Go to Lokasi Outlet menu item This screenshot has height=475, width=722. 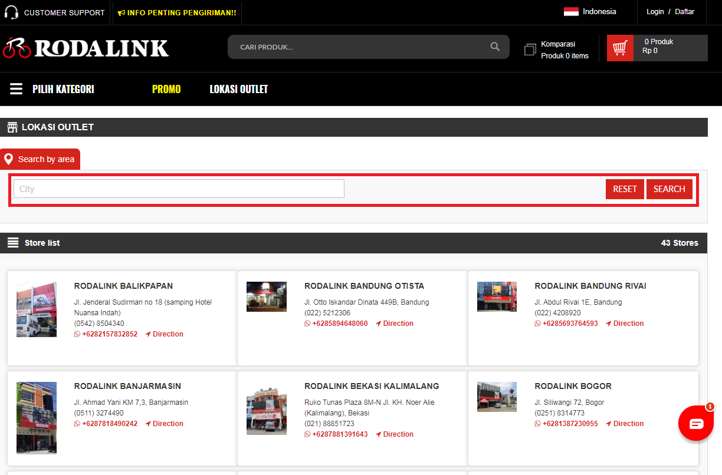[238, 89]
